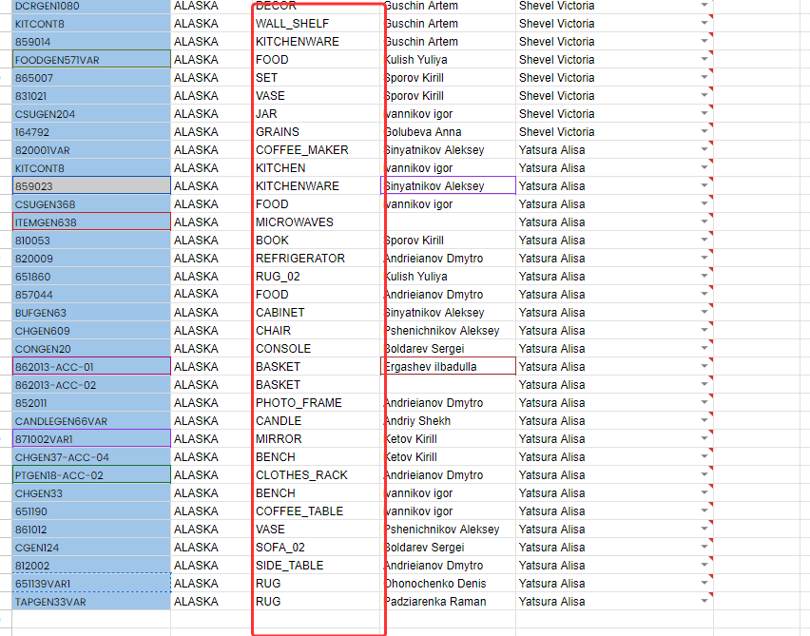Click the Andriy Shekh cell

point(448,420)
